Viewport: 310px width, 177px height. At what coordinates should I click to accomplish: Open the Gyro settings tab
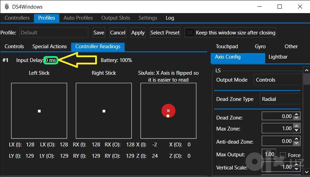(x=260, y=46)
